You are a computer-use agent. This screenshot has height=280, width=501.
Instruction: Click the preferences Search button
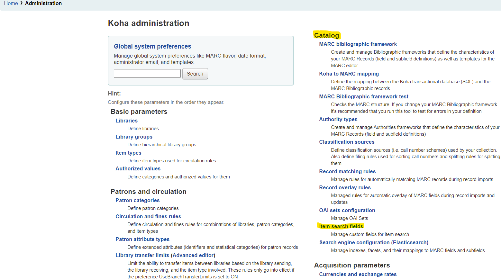click(195, 74)
